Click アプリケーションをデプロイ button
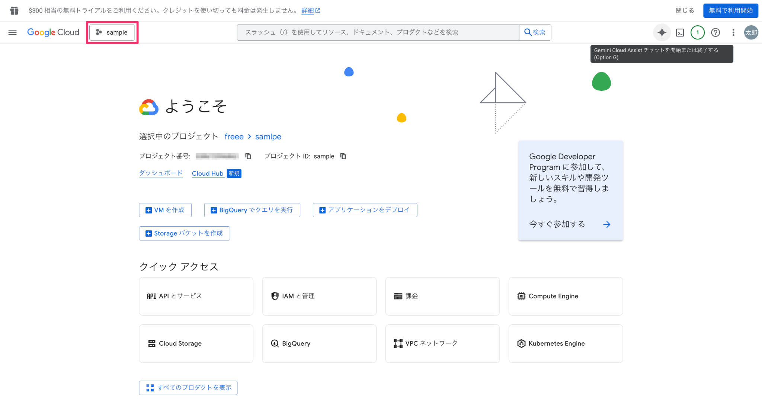 coord(365,210)
